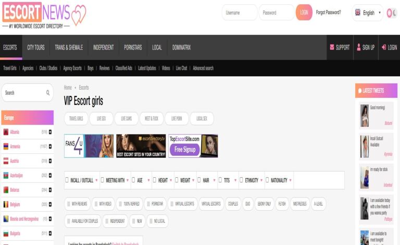Expand the Height filter dropdown arrow
The height and width of the screenshot is (245, 400).
171,181
